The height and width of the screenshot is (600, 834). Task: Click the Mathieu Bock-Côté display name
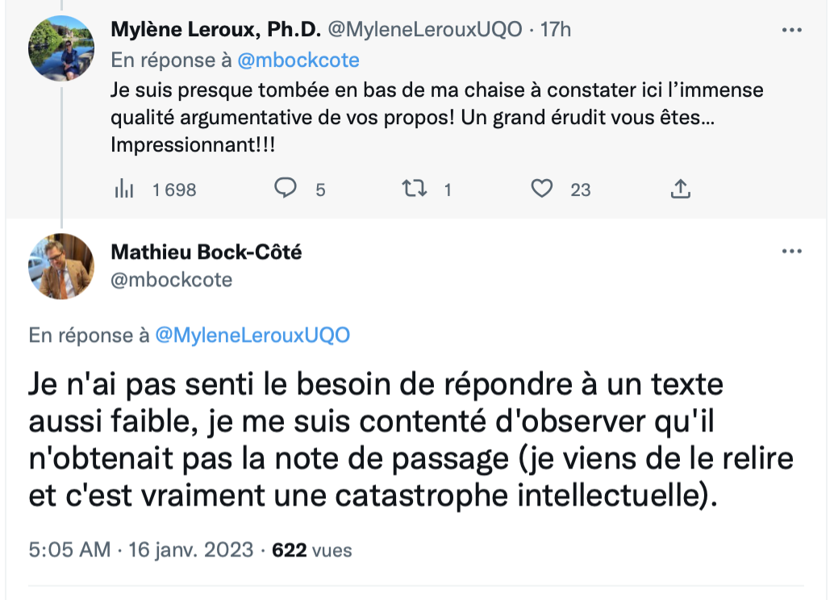point(206,252)
